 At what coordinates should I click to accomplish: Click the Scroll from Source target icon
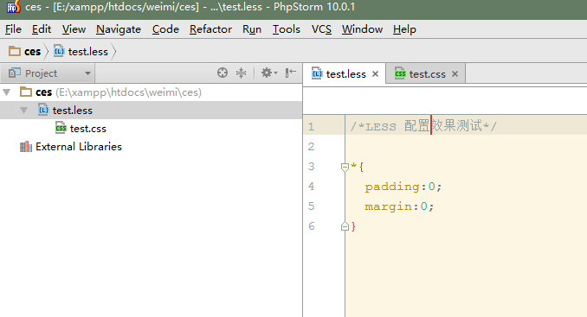223,73
